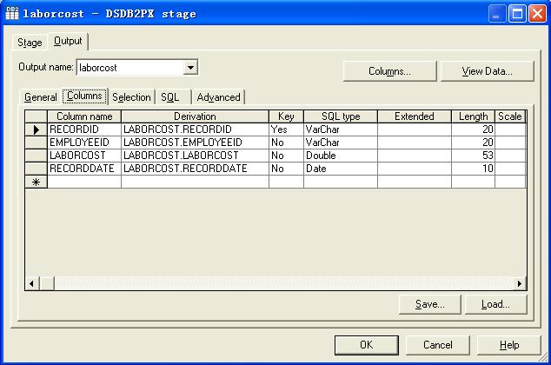The height and width of the screenshot is (365, 551).
Task: Confirm with the OK button
Action: coord(367,345)
